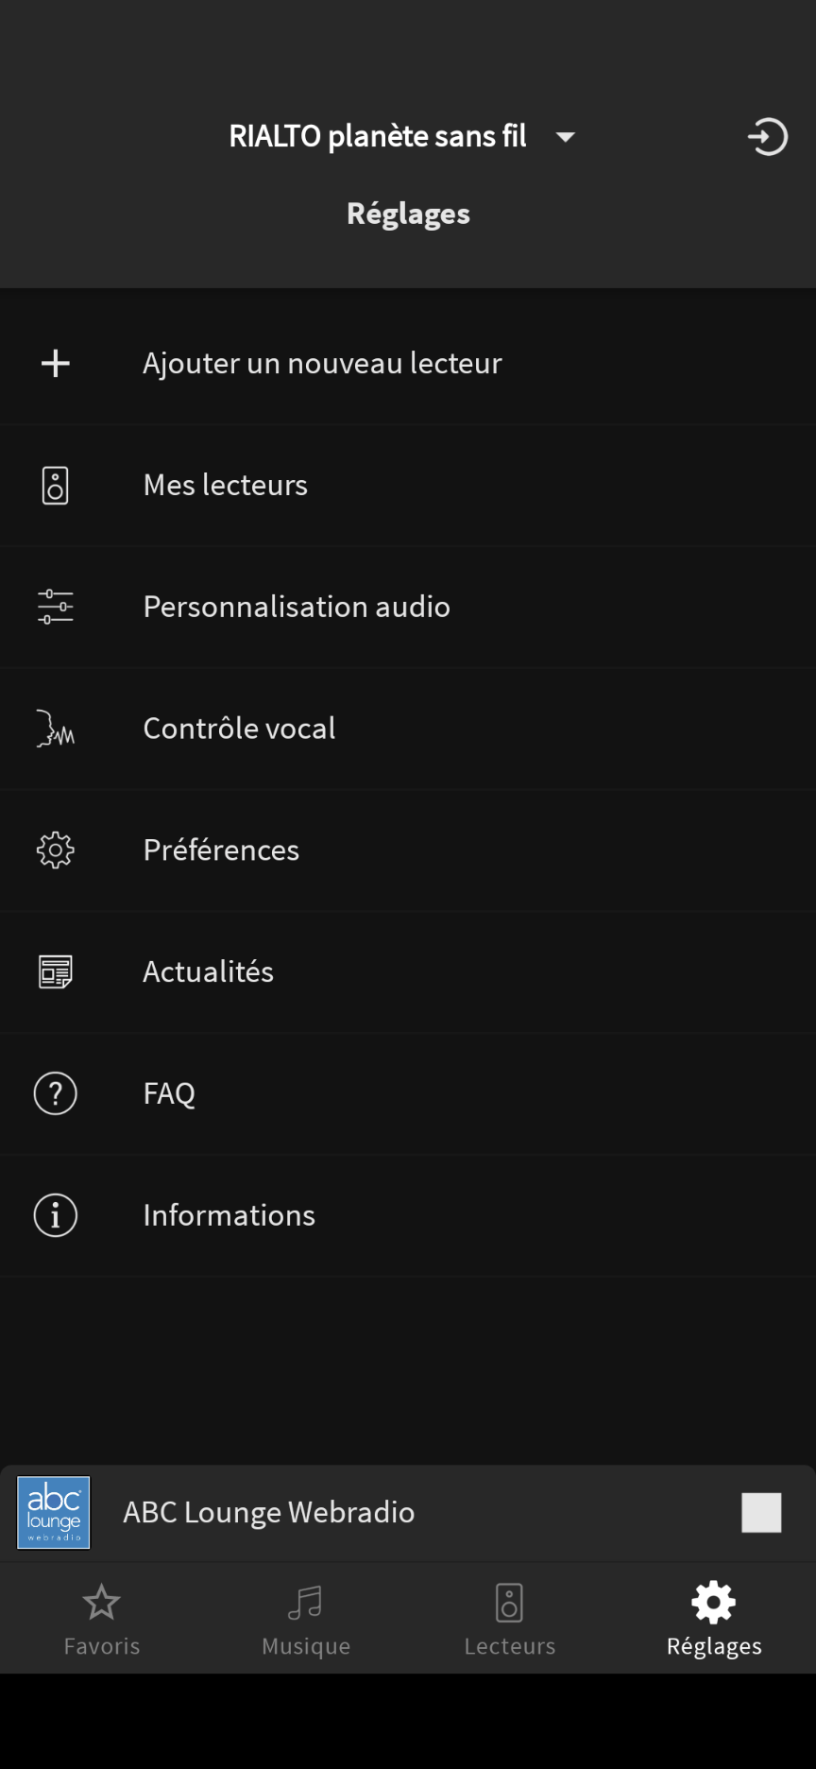Viewport: 816px width, 1769px height.
Task: Switch to the Musique tab
Action: click(x=306, y=1620)
